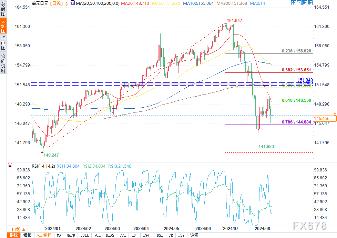337x238 pixels.
Task: Select the K线图 side tab
Action: (x=3, y=26)
